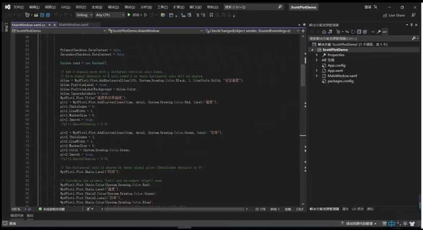Screen dimensions: 423x230
Task: Expand the MainWindow.xaml tree node
Action: 317,76
